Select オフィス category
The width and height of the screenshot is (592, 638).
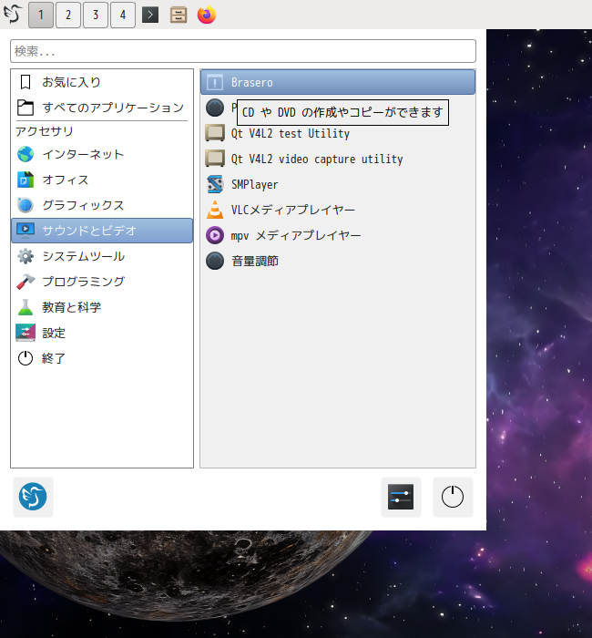tap(102, 180)
